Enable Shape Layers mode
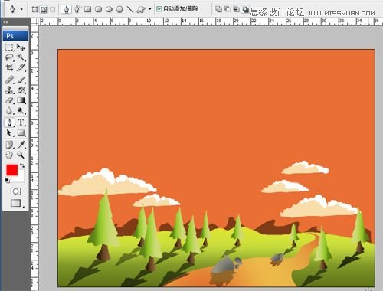Screen dimensions: 383x291 pos(34,10)
